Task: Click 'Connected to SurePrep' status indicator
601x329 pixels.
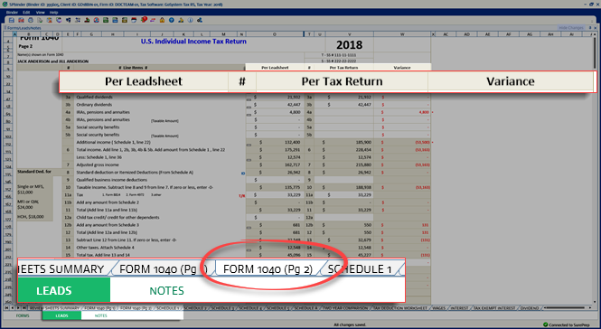Action: (x=566, y=324)
